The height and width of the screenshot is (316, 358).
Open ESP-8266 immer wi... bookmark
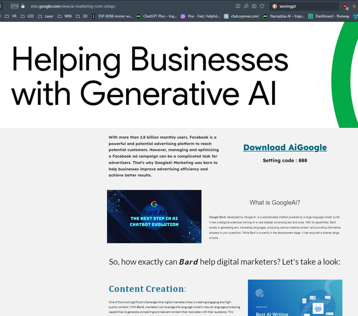coord(112,16)
